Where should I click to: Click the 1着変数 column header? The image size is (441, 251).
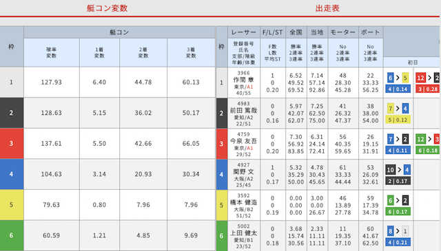[99, 52]
